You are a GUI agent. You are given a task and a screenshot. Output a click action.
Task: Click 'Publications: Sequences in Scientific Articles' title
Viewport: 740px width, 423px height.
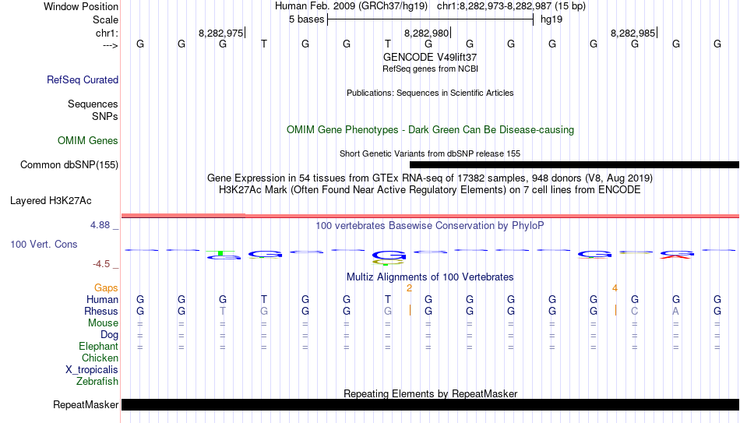coord(430,93)
